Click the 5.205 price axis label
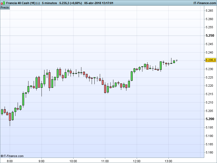Viewport: 217px width, 163px height. (x=209, y=111)
